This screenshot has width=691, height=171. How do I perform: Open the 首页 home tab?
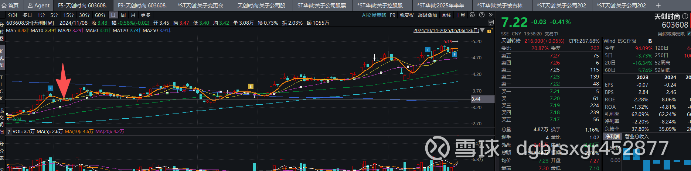(x=10, y=5)
